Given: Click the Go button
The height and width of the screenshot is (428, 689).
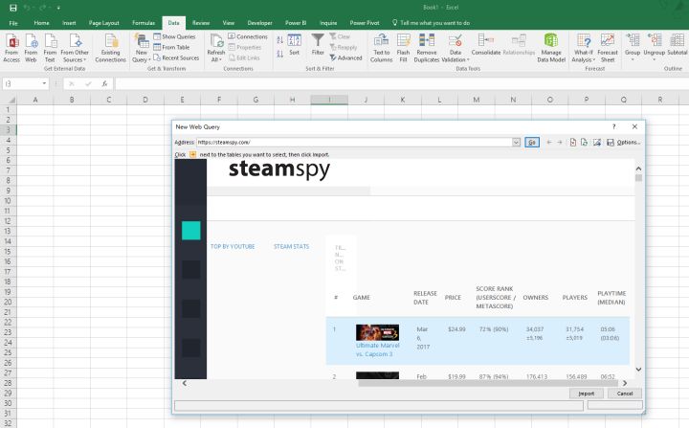Looking at the screenshot, I should coord(532,142).
